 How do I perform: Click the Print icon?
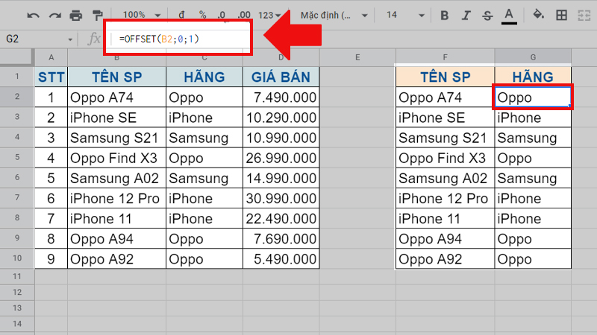[x=76, y=16]
